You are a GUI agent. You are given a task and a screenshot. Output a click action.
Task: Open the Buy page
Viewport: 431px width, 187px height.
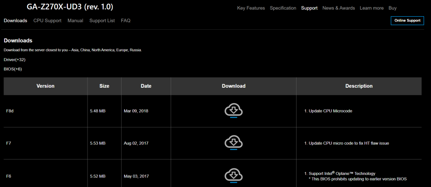[x=392, y=8]
